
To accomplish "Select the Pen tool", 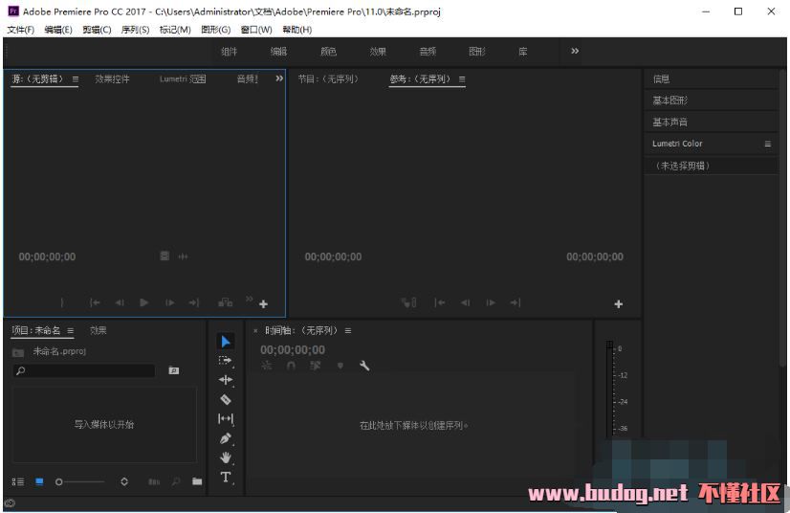I will [226, 438].
